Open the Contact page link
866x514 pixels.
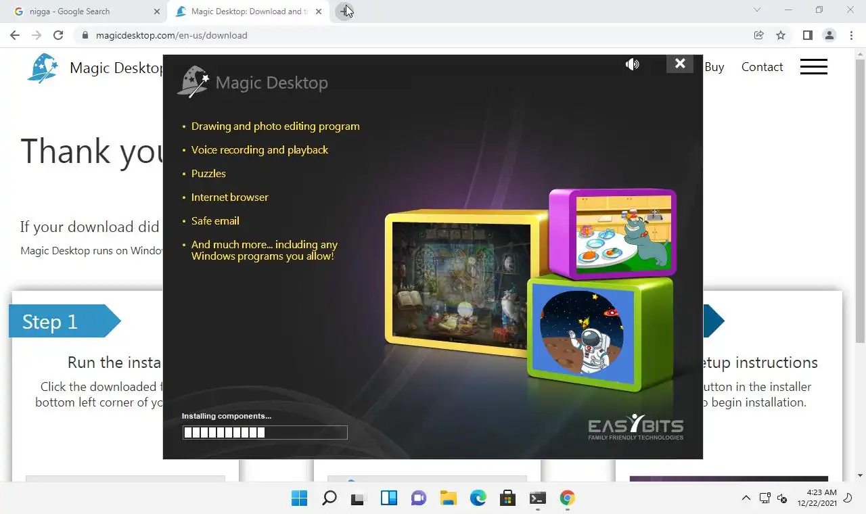point(762,67)
